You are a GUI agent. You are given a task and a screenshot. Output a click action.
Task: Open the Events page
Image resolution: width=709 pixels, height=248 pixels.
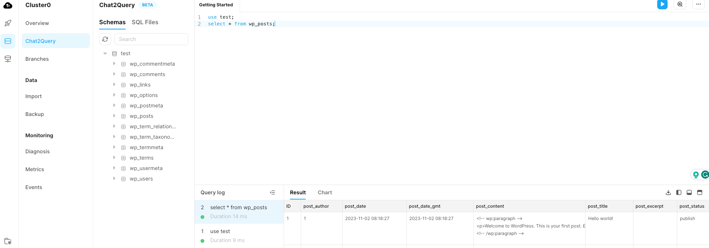tap(56, 187)
